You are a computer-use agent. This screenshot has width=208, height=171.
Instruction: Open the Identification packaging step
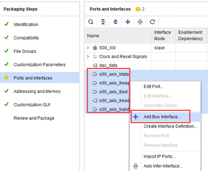26,25
